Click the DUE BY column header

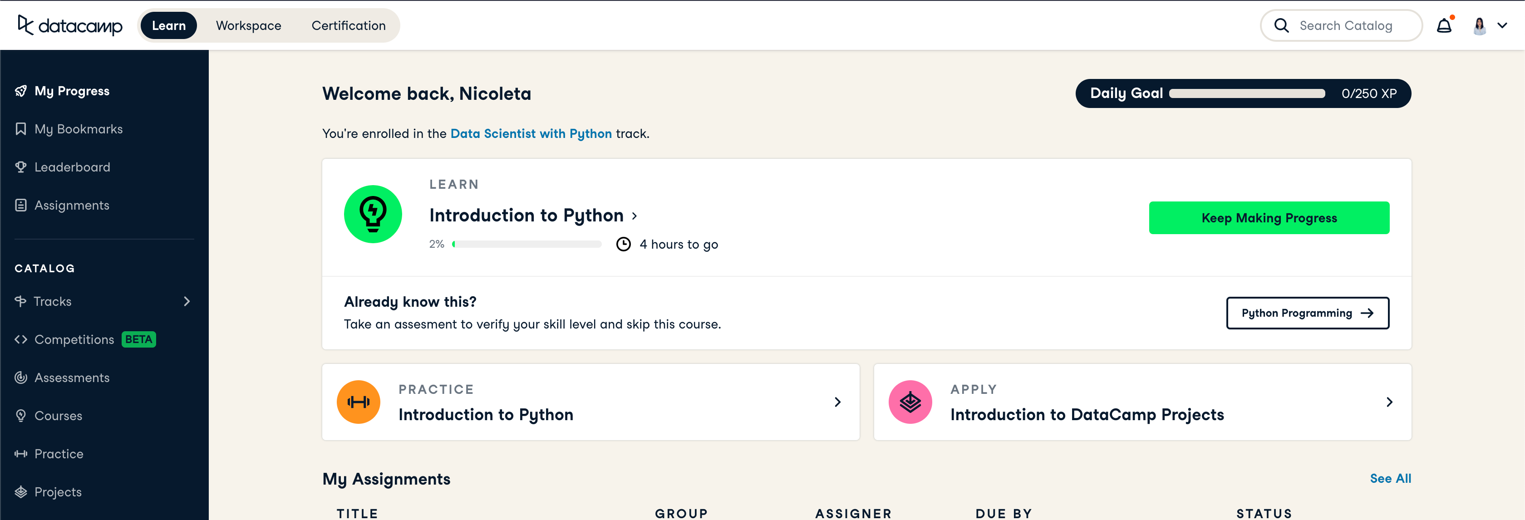coord(1004,514)
